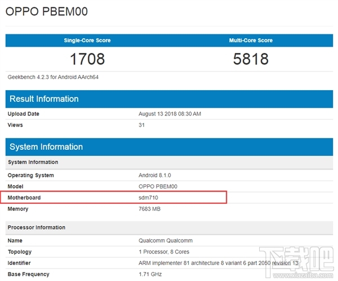The width and height of the screenshot is (338, 281).
Task: Click the Qualcomm Qualcomm value
Action: point(166,240)
